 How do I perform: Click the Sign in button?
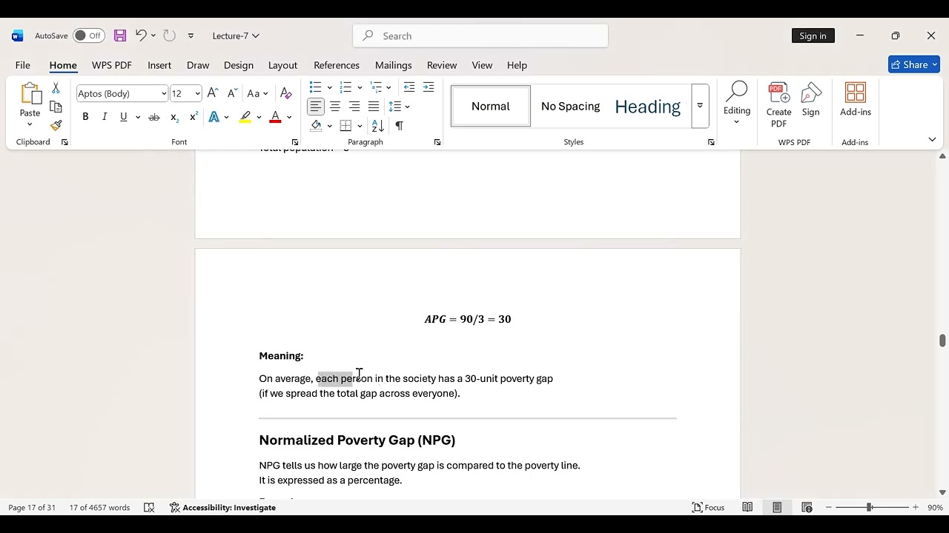[x=813, y=36]
